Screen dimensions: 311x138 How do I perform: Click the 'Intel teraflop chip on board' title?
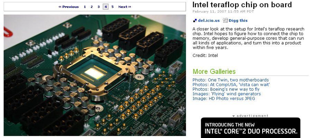point(242,4)
